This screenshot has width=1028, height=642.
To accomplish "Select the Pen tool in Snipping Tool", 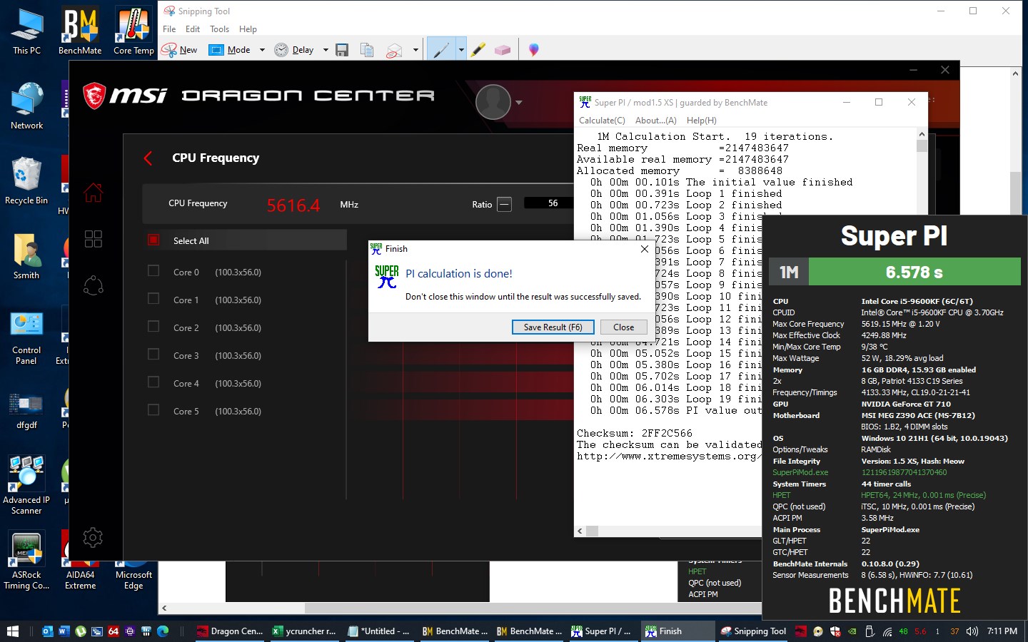I will [441, 50].
